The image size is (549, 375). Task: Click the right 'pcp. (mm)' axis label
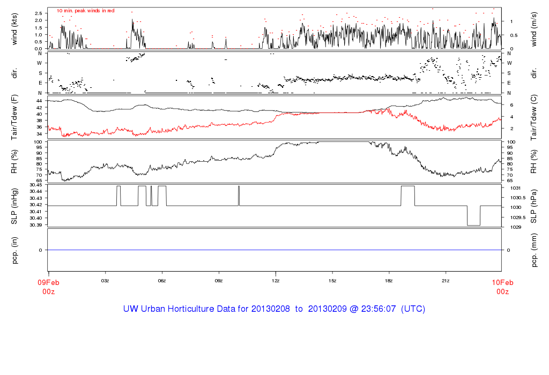pyautogui.click(x=533, y=250)
